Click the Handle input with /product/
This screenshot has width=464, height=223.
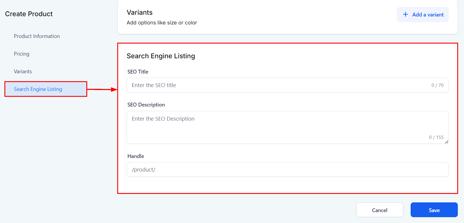coord(287,170)
